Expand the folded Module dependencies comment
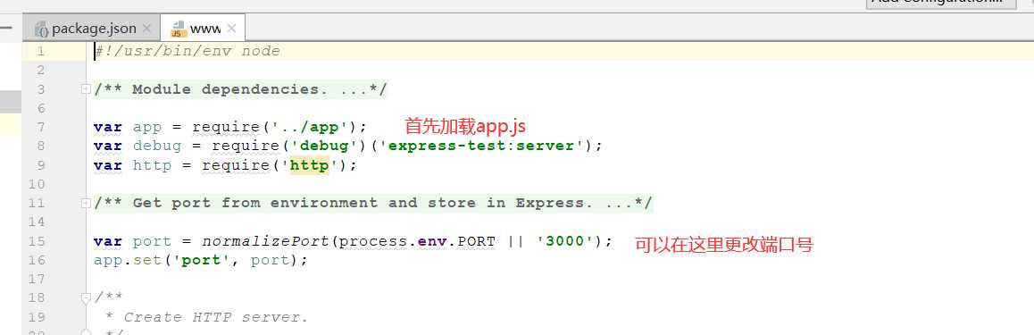The height and width of the screenshot is (335, 1034). (86, 89)
